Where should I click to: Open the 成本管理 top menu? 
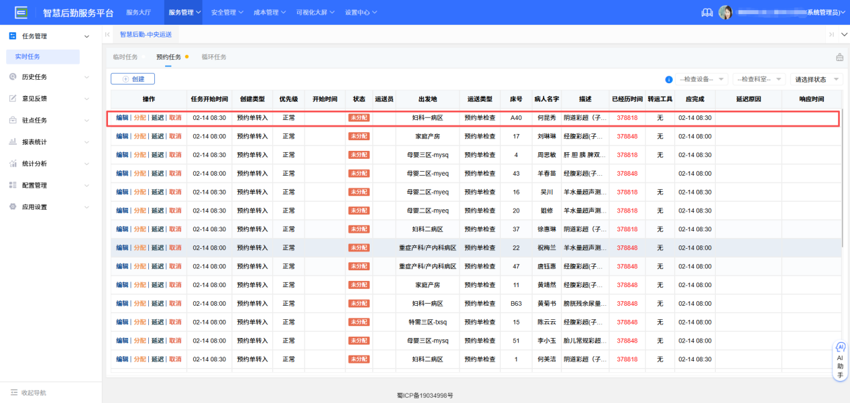tap(267, 11)
